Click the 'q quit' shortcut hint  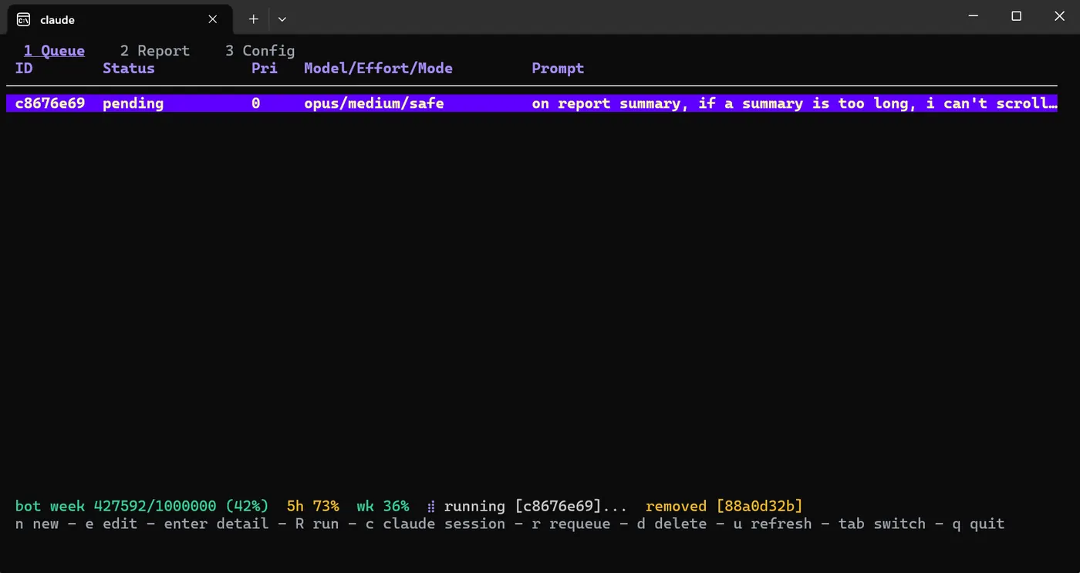[978, 524]
